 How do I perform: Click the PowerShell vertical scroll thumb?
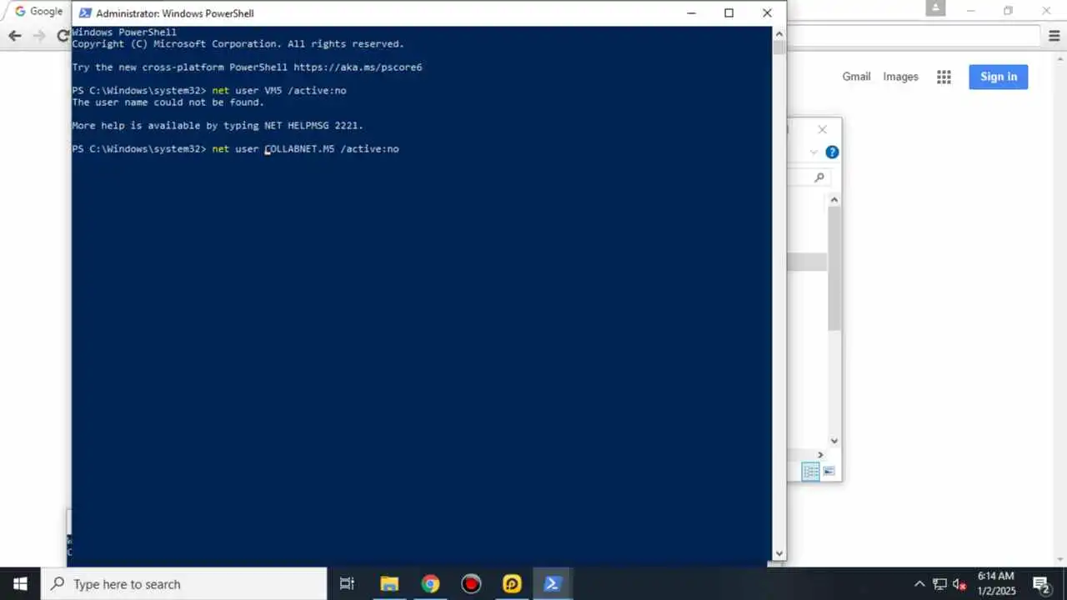point(779,47)
